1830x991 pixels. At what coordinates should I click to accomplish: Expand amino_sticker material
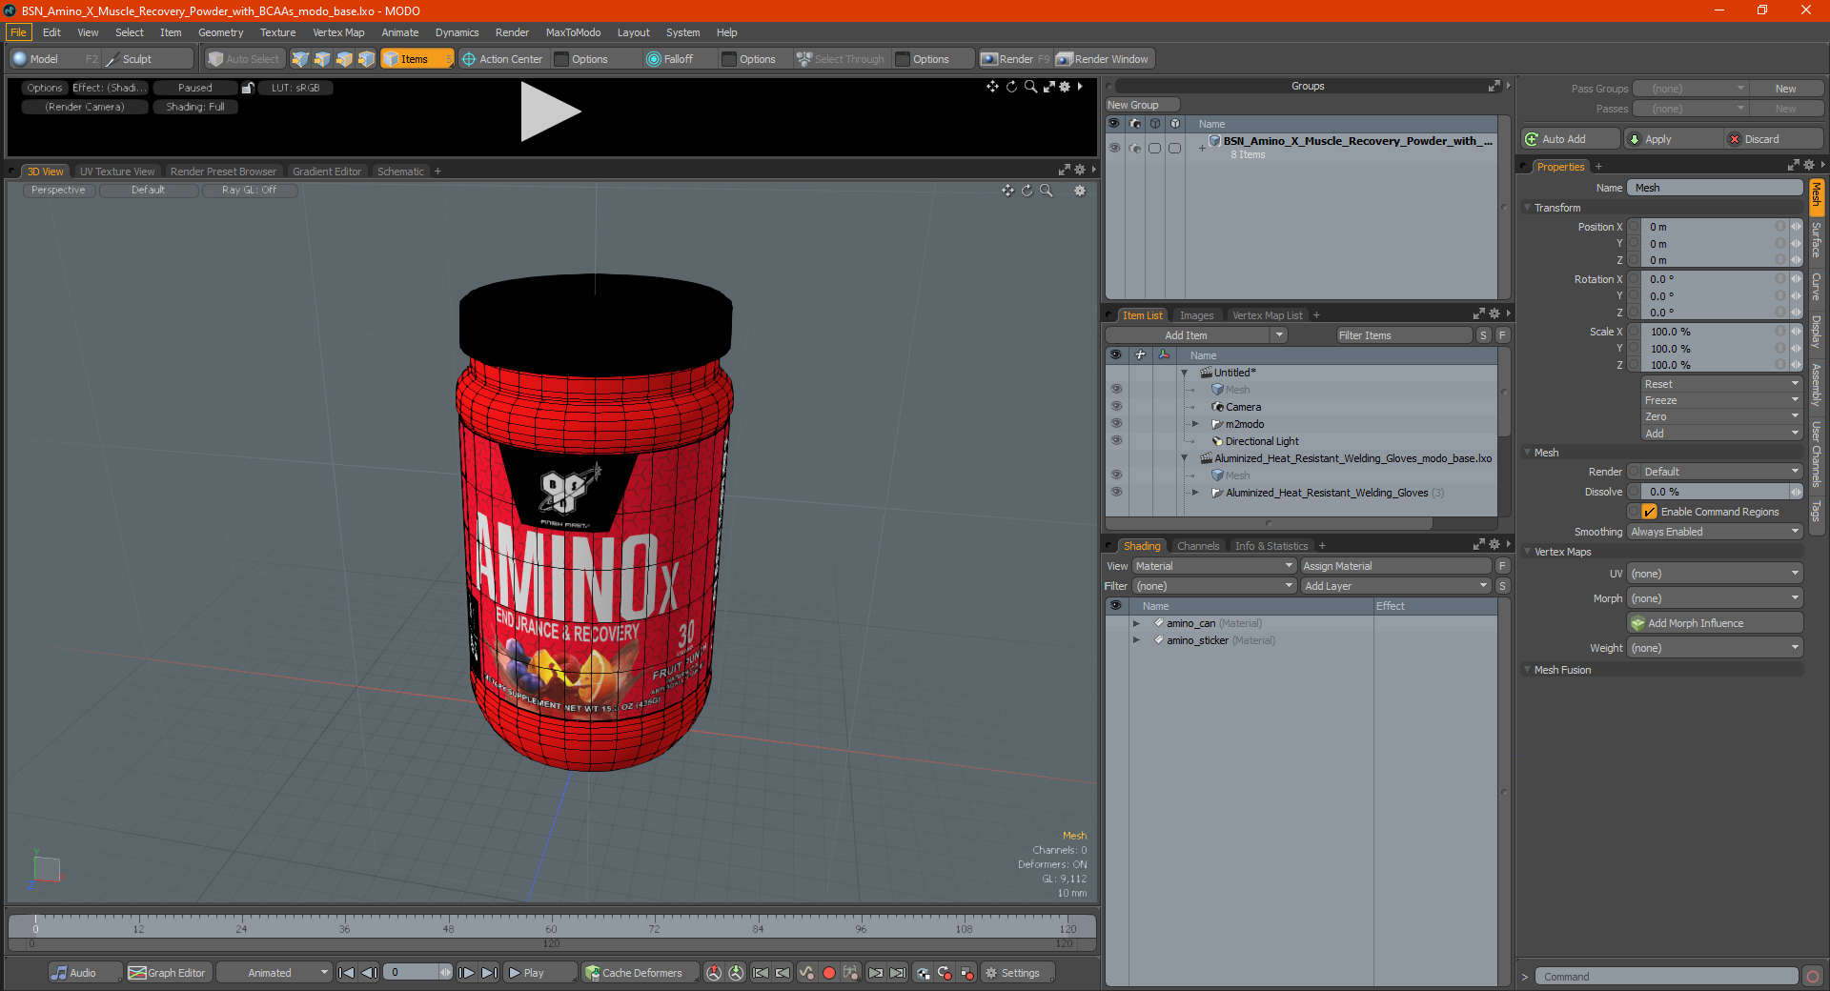pyautogui.click(x=1136, y=640)
